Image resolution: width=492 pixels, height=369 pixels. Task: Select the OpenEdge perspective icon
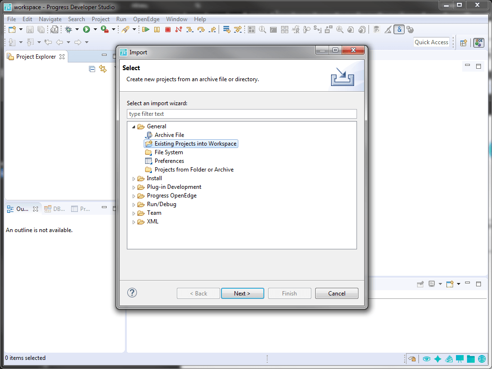479,42
